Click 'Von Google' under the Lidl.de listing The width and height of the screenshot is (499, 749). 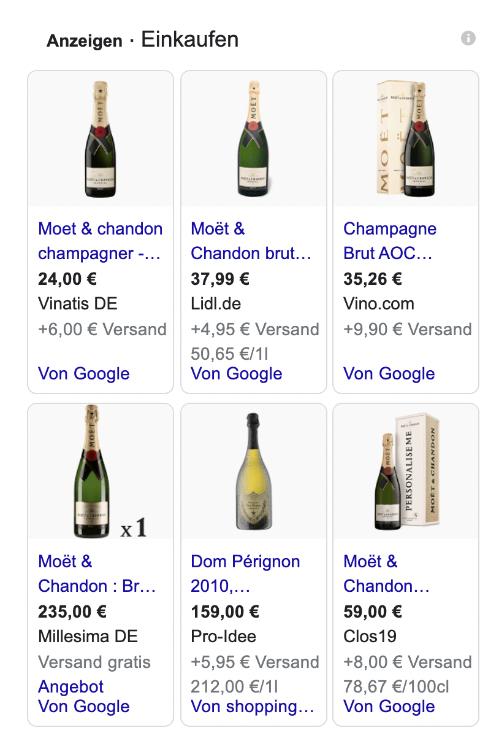click(x=237, y=373)
